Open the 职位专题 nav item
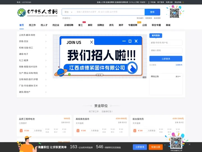202x152 pixels. (x=156, y=25)
